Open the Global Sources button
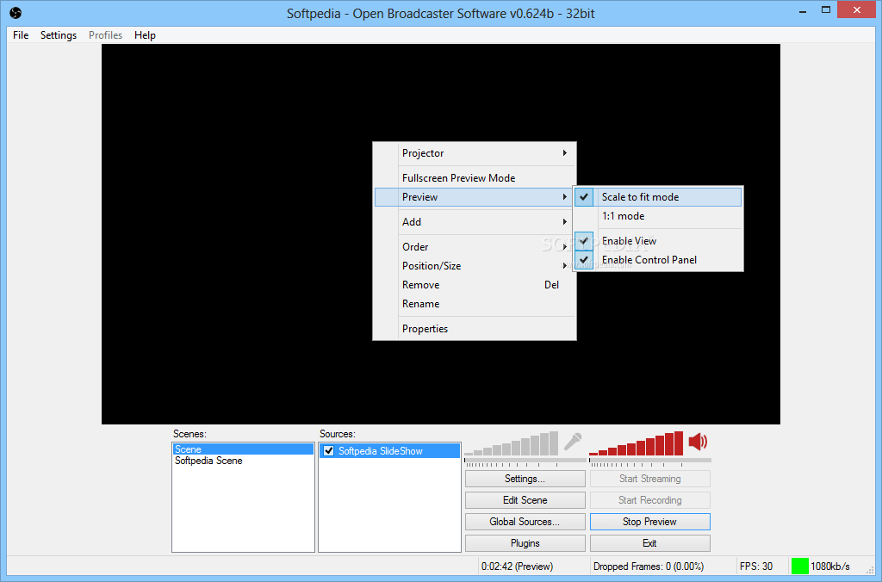 tap(525, 522)
